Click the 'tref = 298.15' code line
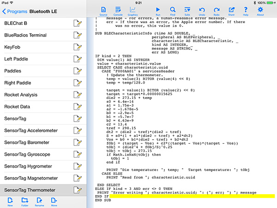Image resolution: width=277 pixels, height=208 pixels. 121,128
